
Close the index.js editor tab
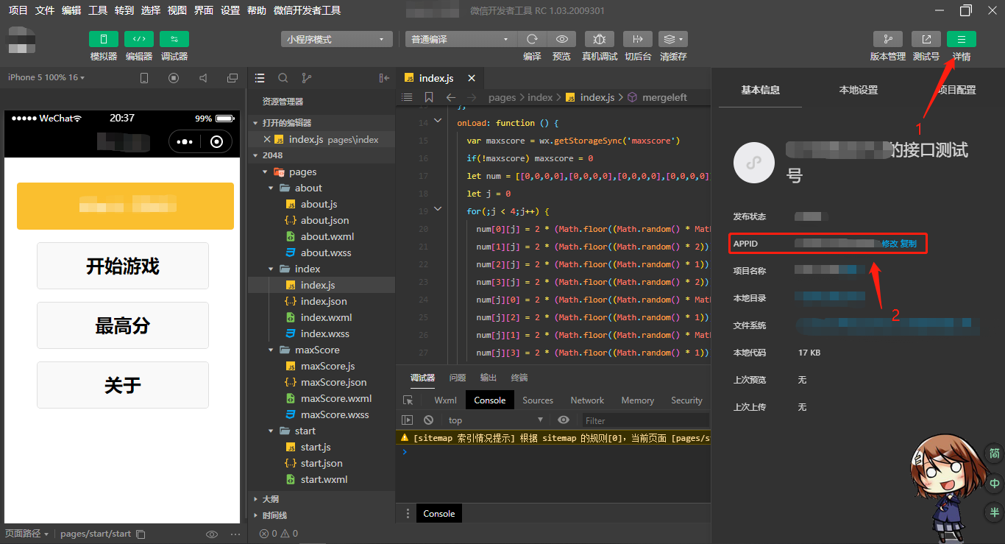[x=472, y=78]
